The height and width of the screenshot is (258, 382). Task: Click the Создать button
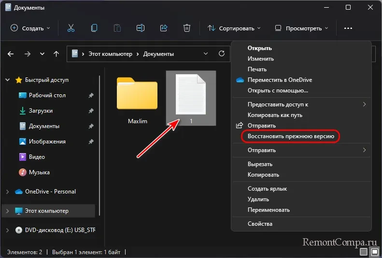click(30, 28)
